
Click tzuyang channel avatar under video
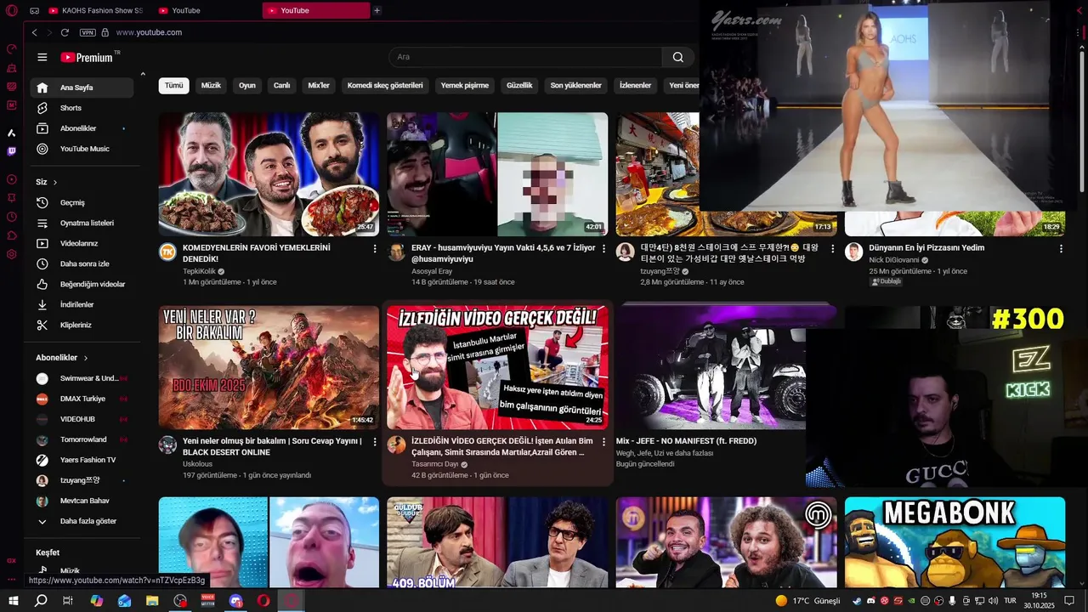click(x=625, y=252)
